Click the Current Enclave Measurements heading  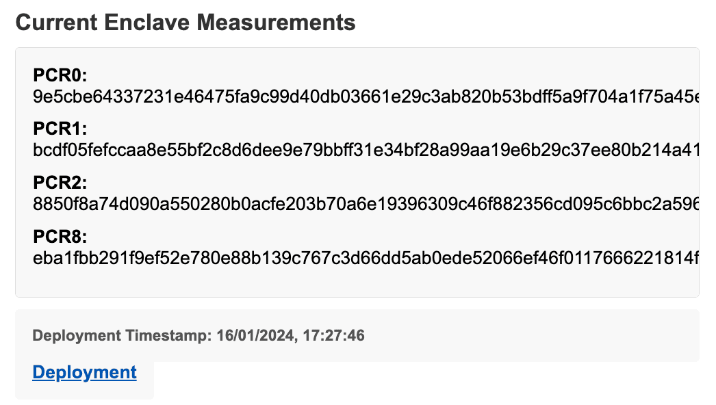point(186,23)
